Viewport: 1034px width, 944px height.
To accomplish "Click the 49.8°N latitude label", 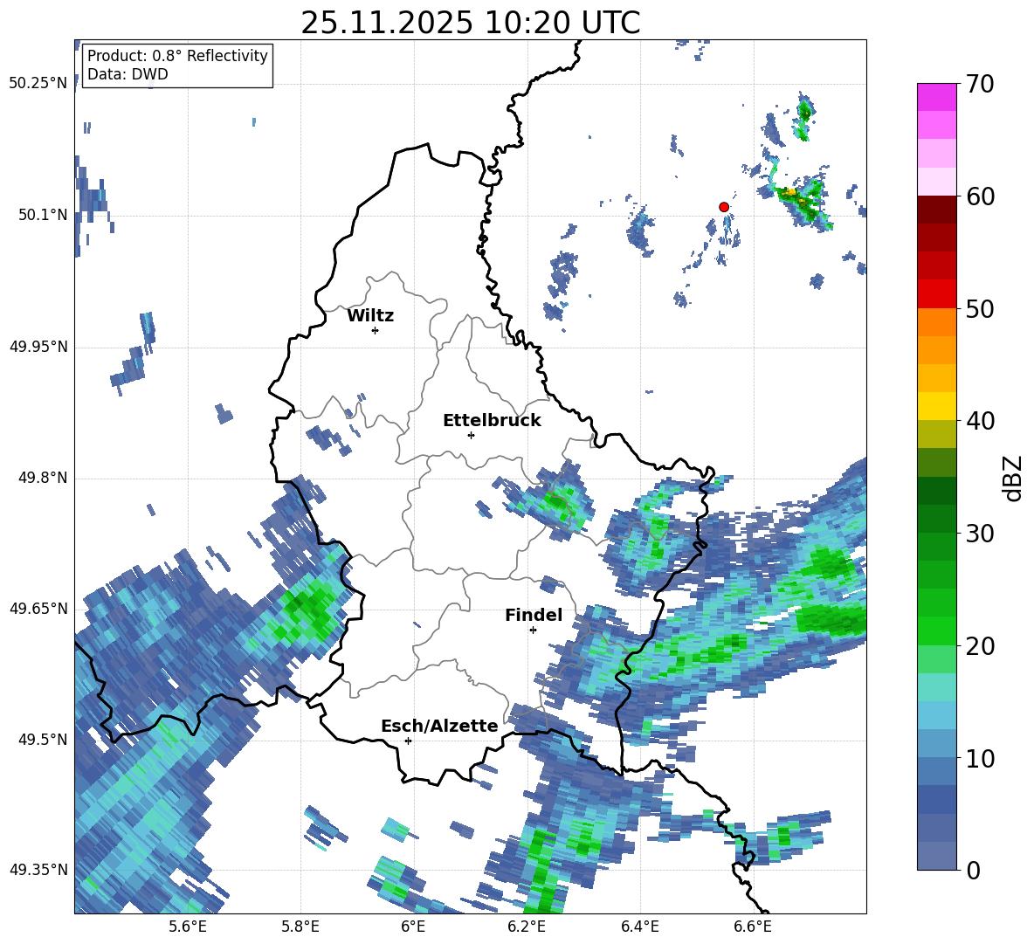I will click(x=43, y=478).
